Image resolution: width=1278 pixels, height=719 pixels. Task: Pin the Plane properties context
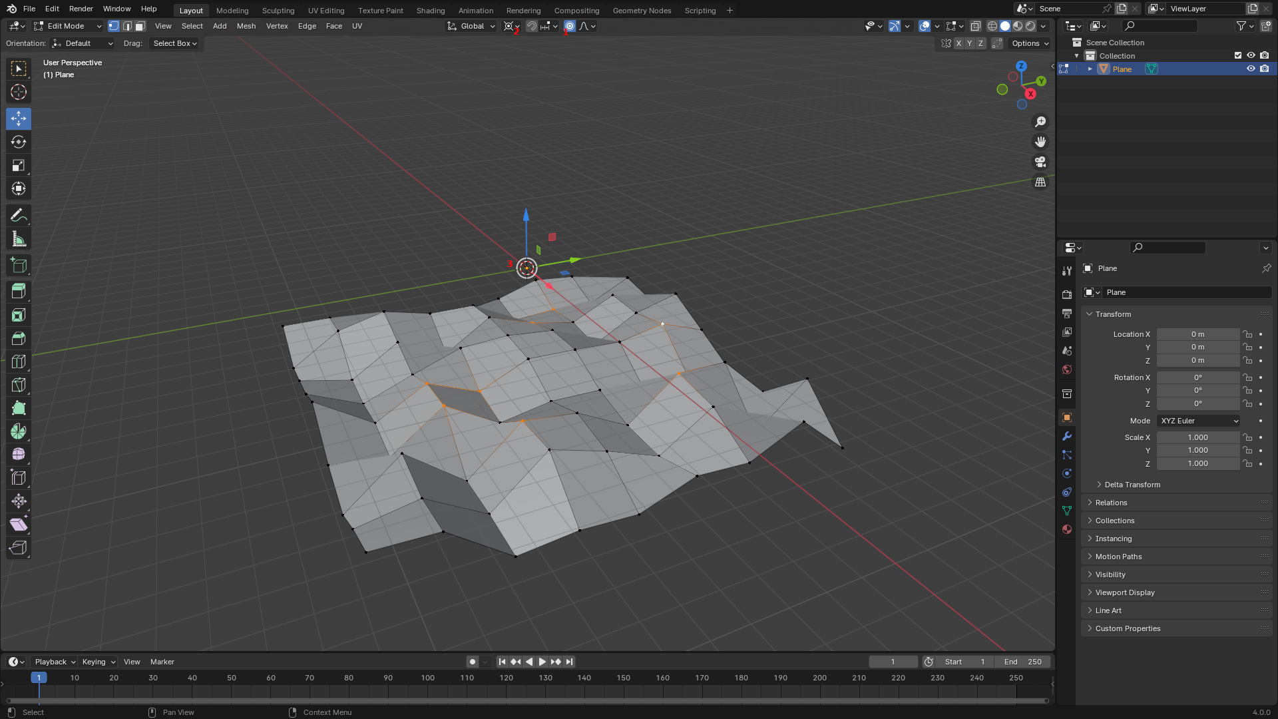click(x=1266, y=268)
